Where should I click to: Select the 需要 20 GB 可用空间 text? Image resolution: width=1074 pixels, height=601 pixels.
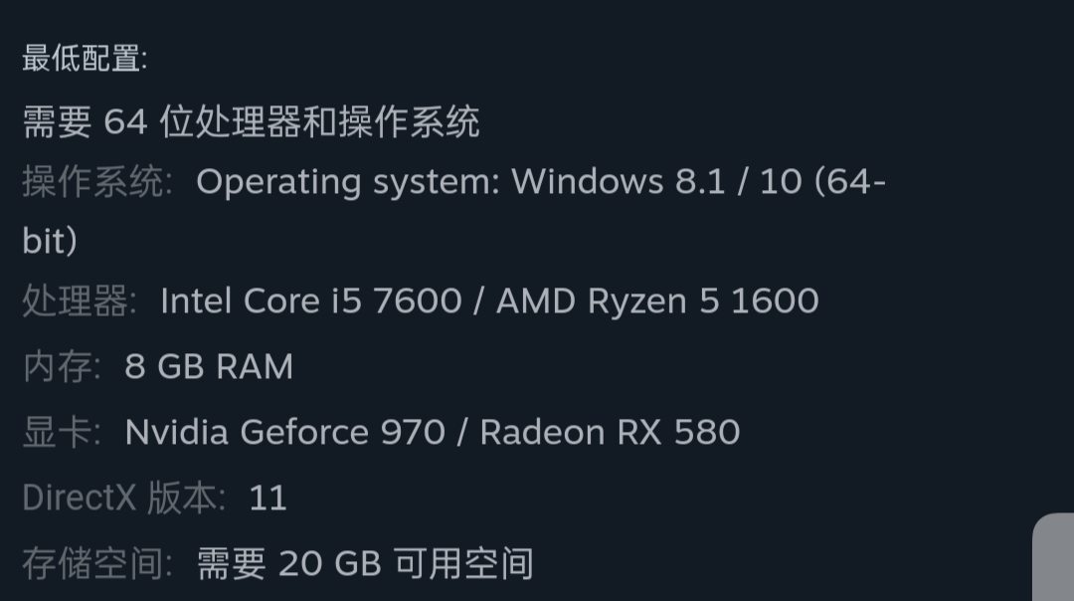click(x=365, y=564)
